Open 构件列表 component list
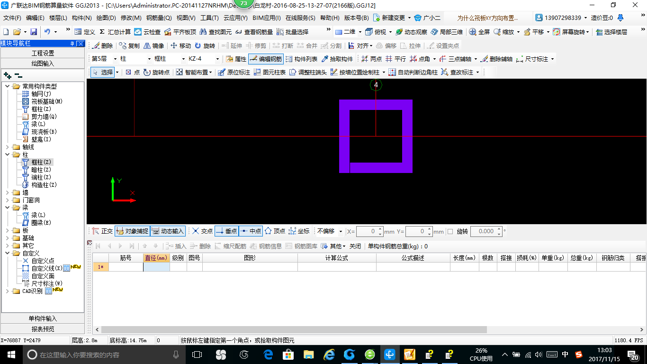This screenshot has height=364, width=647. coord(301,59)
